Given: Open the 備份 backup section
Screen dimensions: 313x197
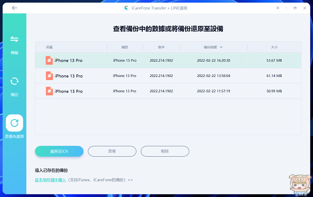Looking at the screenshot, I should coord(14,87).
